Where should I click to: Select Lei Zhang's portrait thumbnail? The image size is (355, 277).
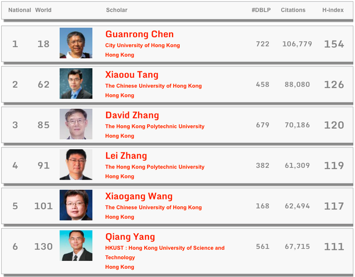click(x=76, y=165)
